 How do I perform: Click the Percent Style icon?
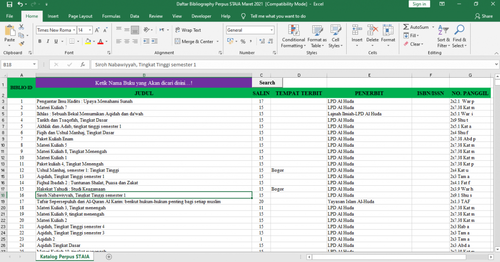point(243,42)
